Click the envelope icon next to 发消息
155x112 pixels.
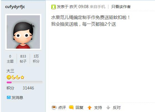pos(9,98)
